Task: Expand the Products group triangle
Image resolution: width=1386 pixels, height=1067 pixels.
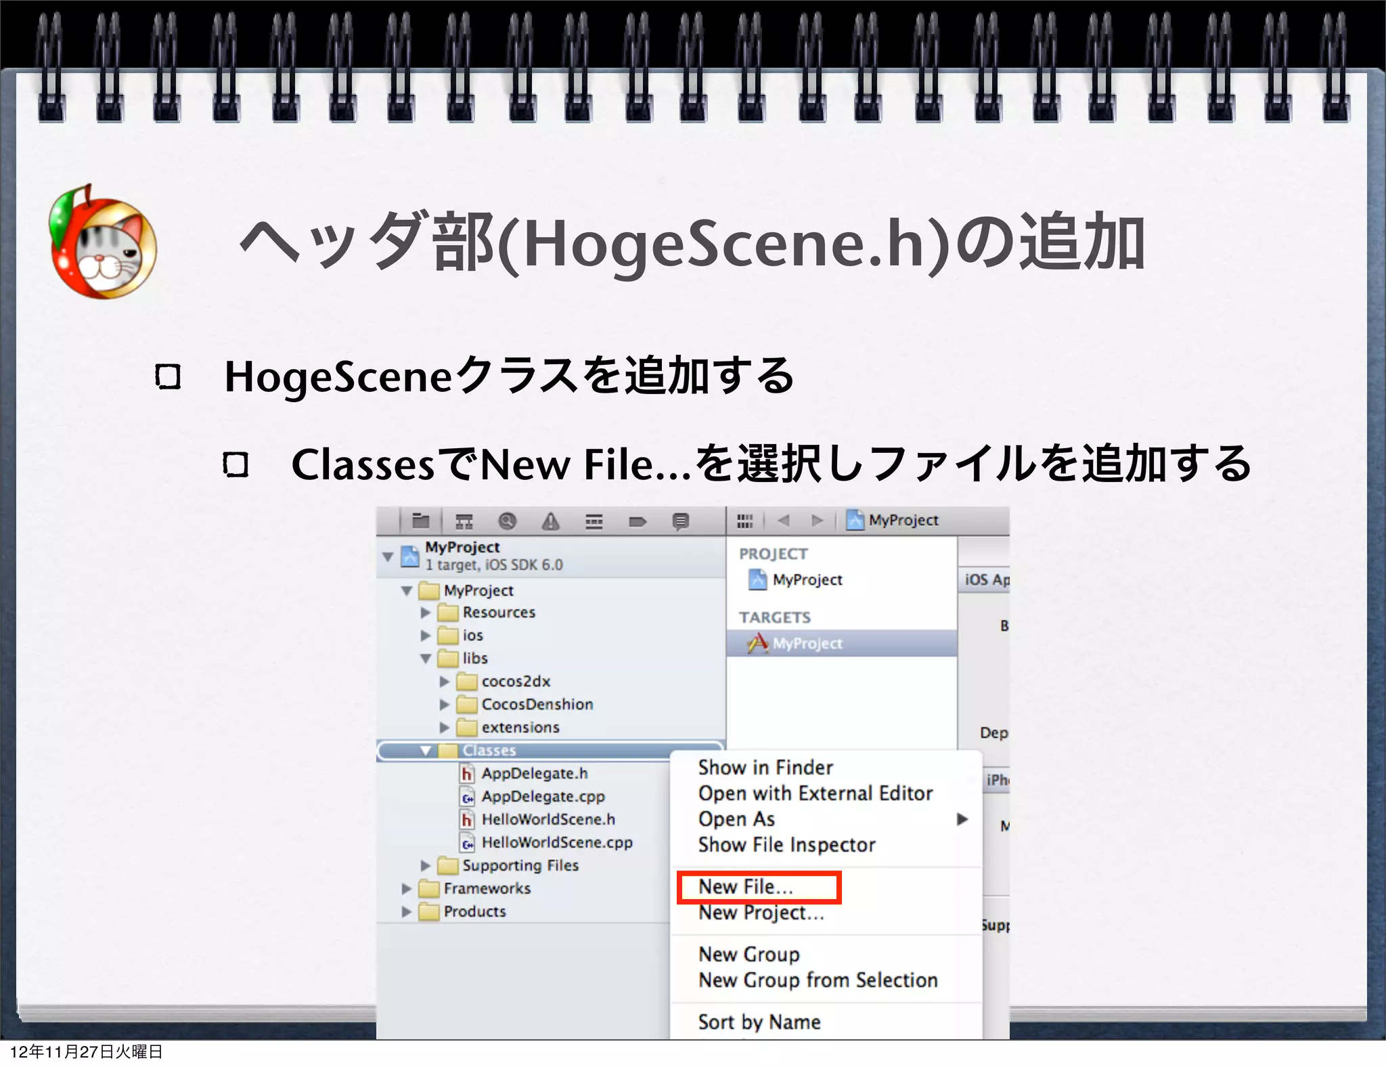Action: 406,912
